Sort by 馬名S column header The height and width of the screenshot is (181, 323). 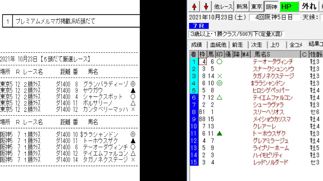click(x=262, y=54)
